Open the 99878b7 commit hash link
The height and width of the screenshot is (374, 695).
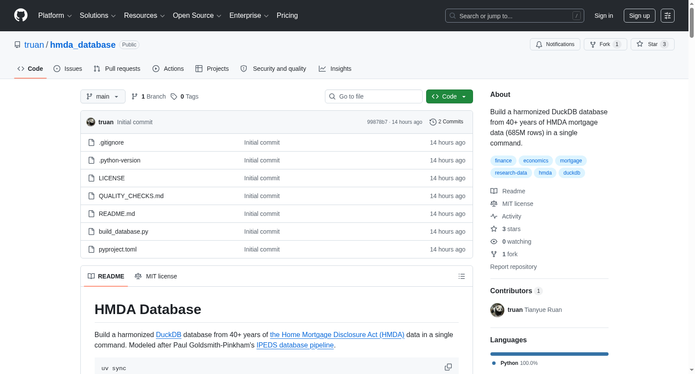(x=377, y=122)
